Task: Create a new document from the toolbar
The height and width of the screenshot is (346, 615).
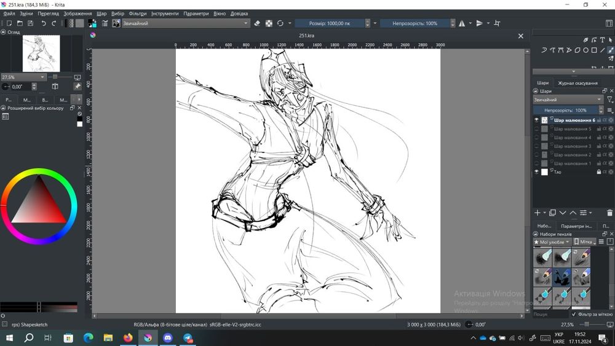Action: [9, 23]
